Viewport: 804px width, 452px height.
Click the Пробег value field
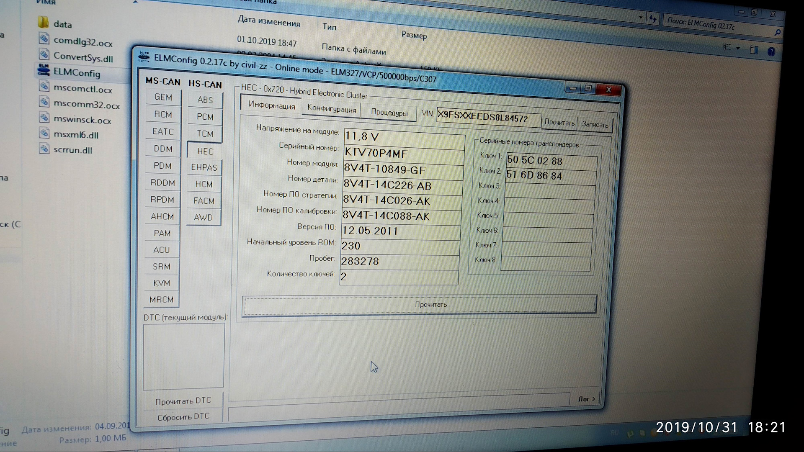coord(400,262)
